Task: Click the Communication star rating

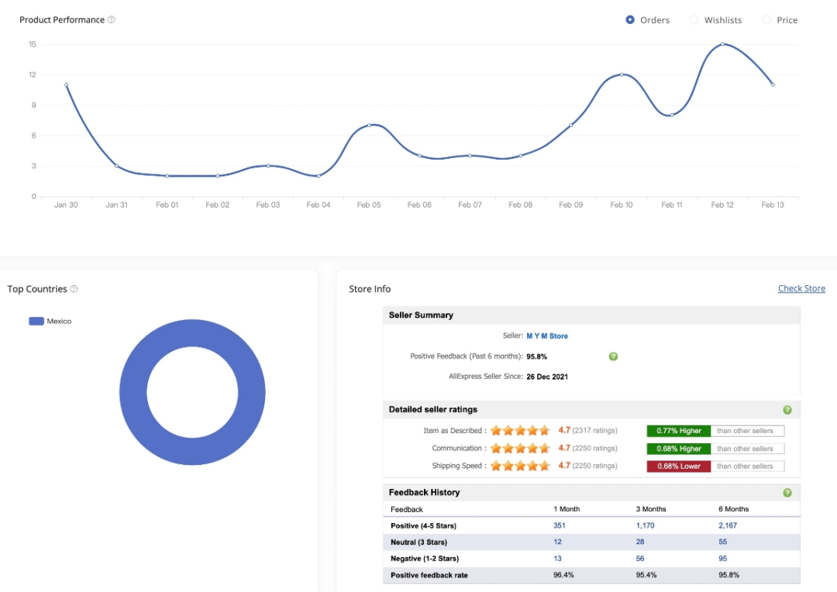Action: click(520, 449)
